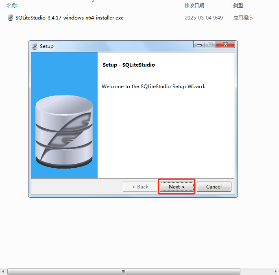Viewport: 279px width, 275px height.
Task: Proceed with the Next > button
Action: (177, 187)
